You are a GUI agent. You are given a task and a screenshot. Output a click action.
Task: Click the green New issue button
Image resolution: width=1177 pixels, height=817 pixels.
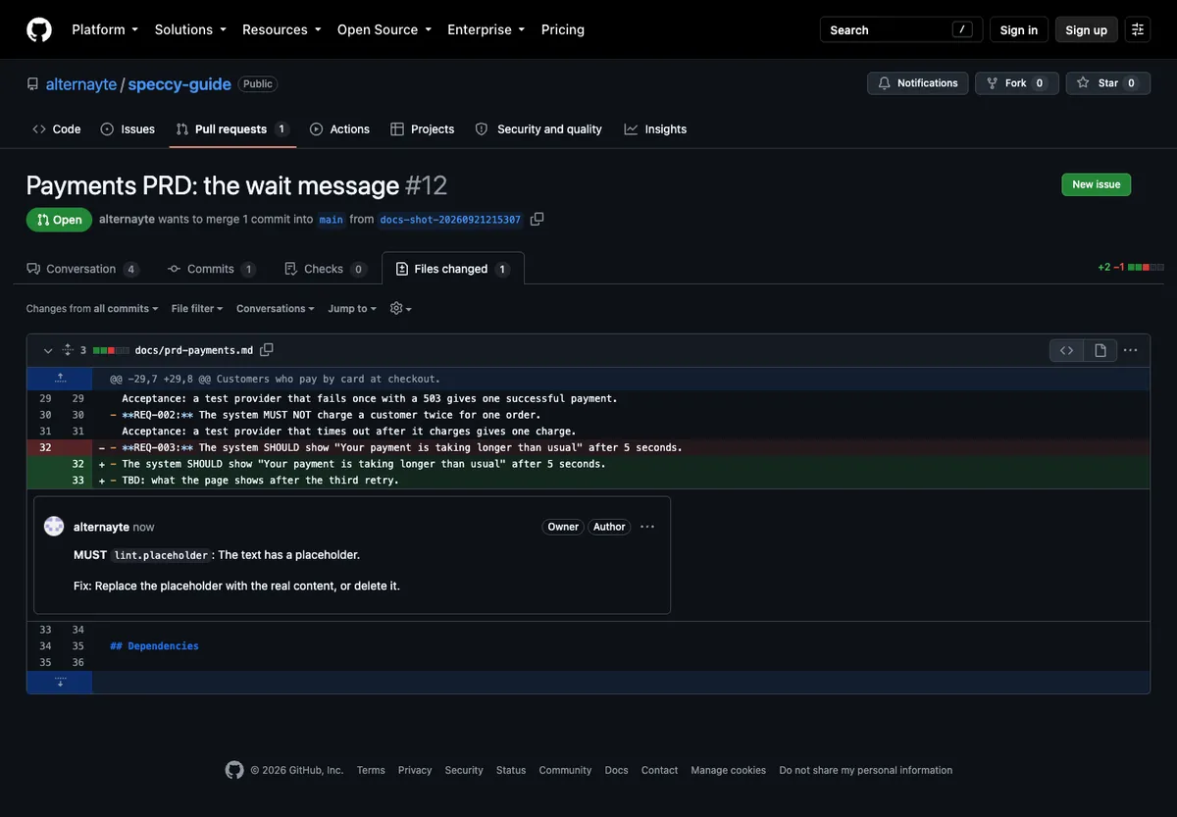[x=1097, y=184]
